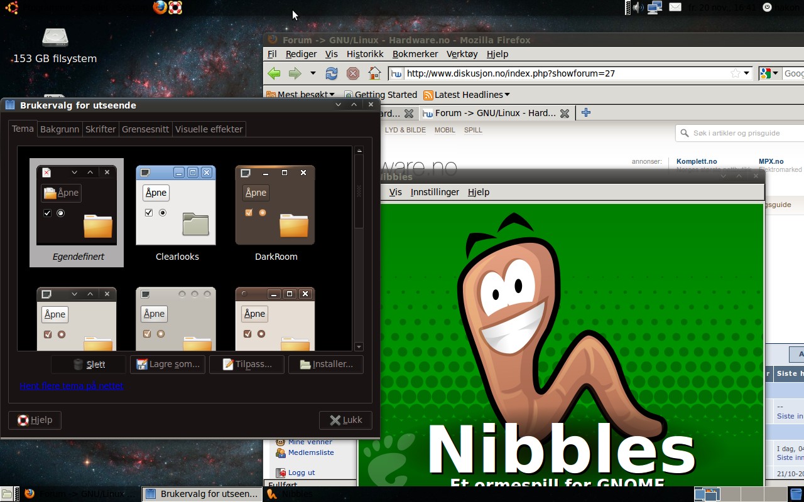Click the Medlemsliste link in the forum sidebar

coord(311,452)
